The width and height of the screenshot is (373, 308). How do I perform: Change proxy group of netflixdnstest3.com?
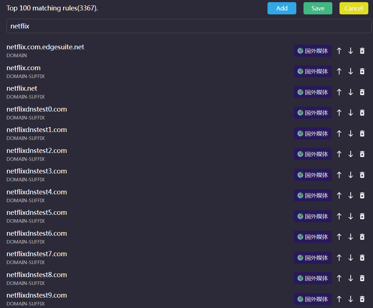(x=313, y=175)
